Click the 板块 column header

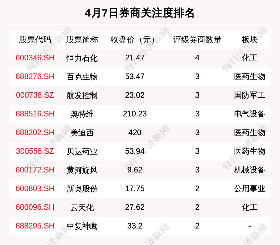tap(250, 40)
